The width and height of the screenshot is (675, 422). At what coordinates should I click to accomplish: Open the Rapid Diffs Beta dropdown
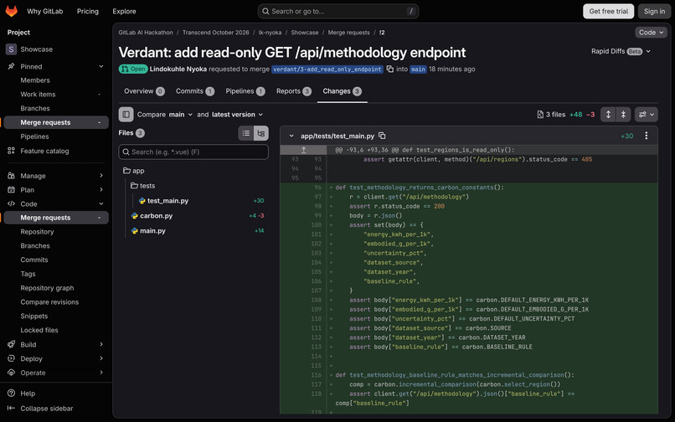621,51
